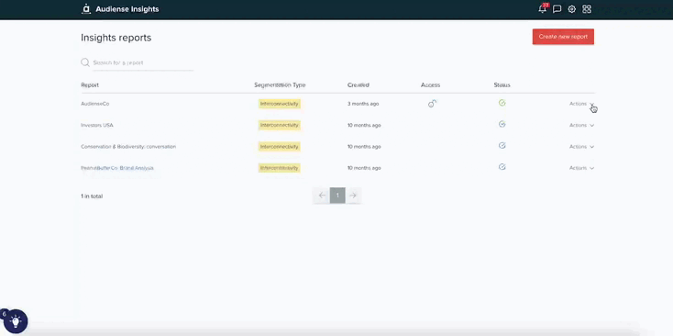This screenshot has width=673, height=336.
Task: Expand Actions menu for Investors USA
Action: (581, 125)
